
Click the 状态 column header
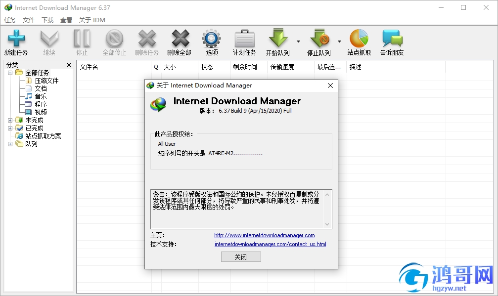click(214, 67)
